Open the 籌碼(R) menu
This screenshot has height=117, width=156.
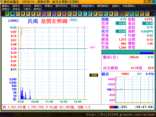coord(38,6)
